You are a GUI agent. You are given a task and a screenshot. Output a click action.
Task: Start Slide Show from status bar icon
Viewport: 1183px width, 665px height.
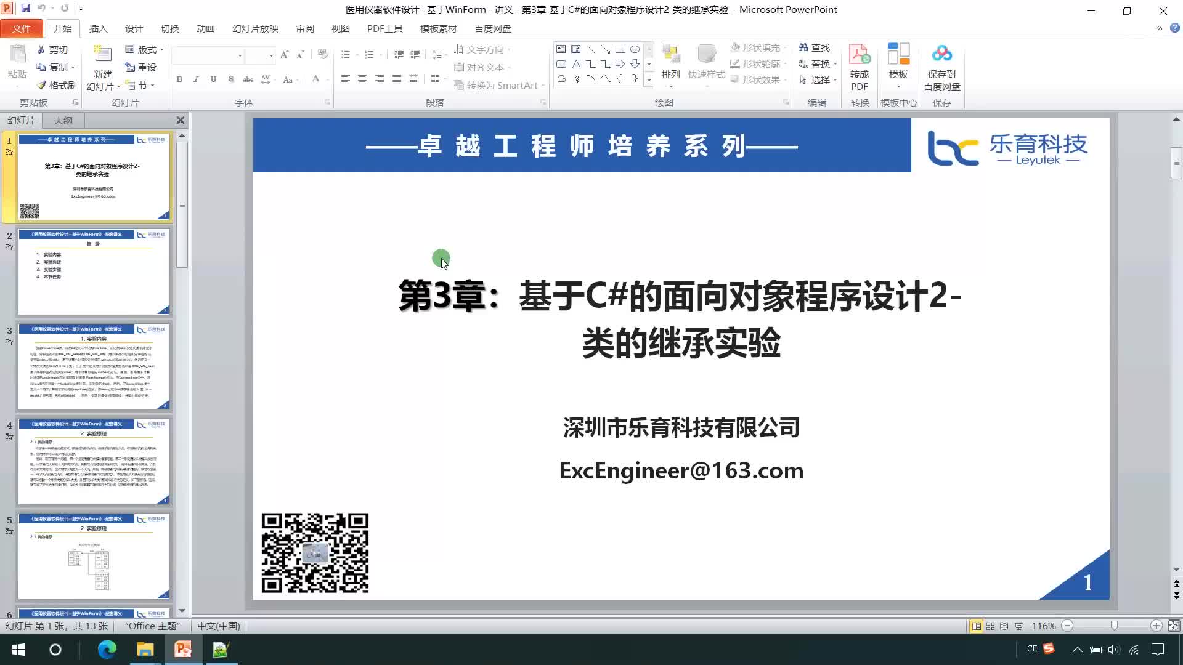pyautogui.click(x=1018, y=626)
